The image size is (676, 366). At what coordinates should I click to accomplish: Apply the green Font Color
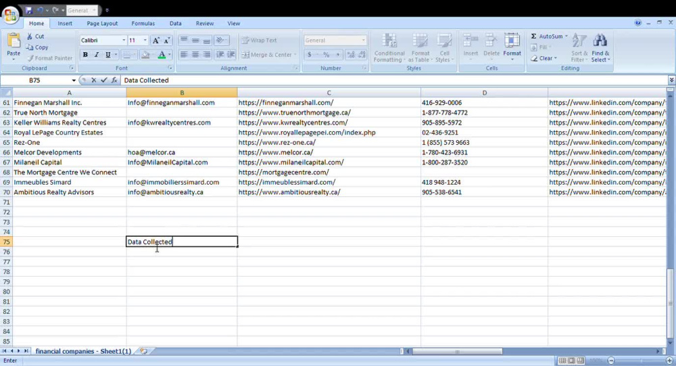point(162,55)
